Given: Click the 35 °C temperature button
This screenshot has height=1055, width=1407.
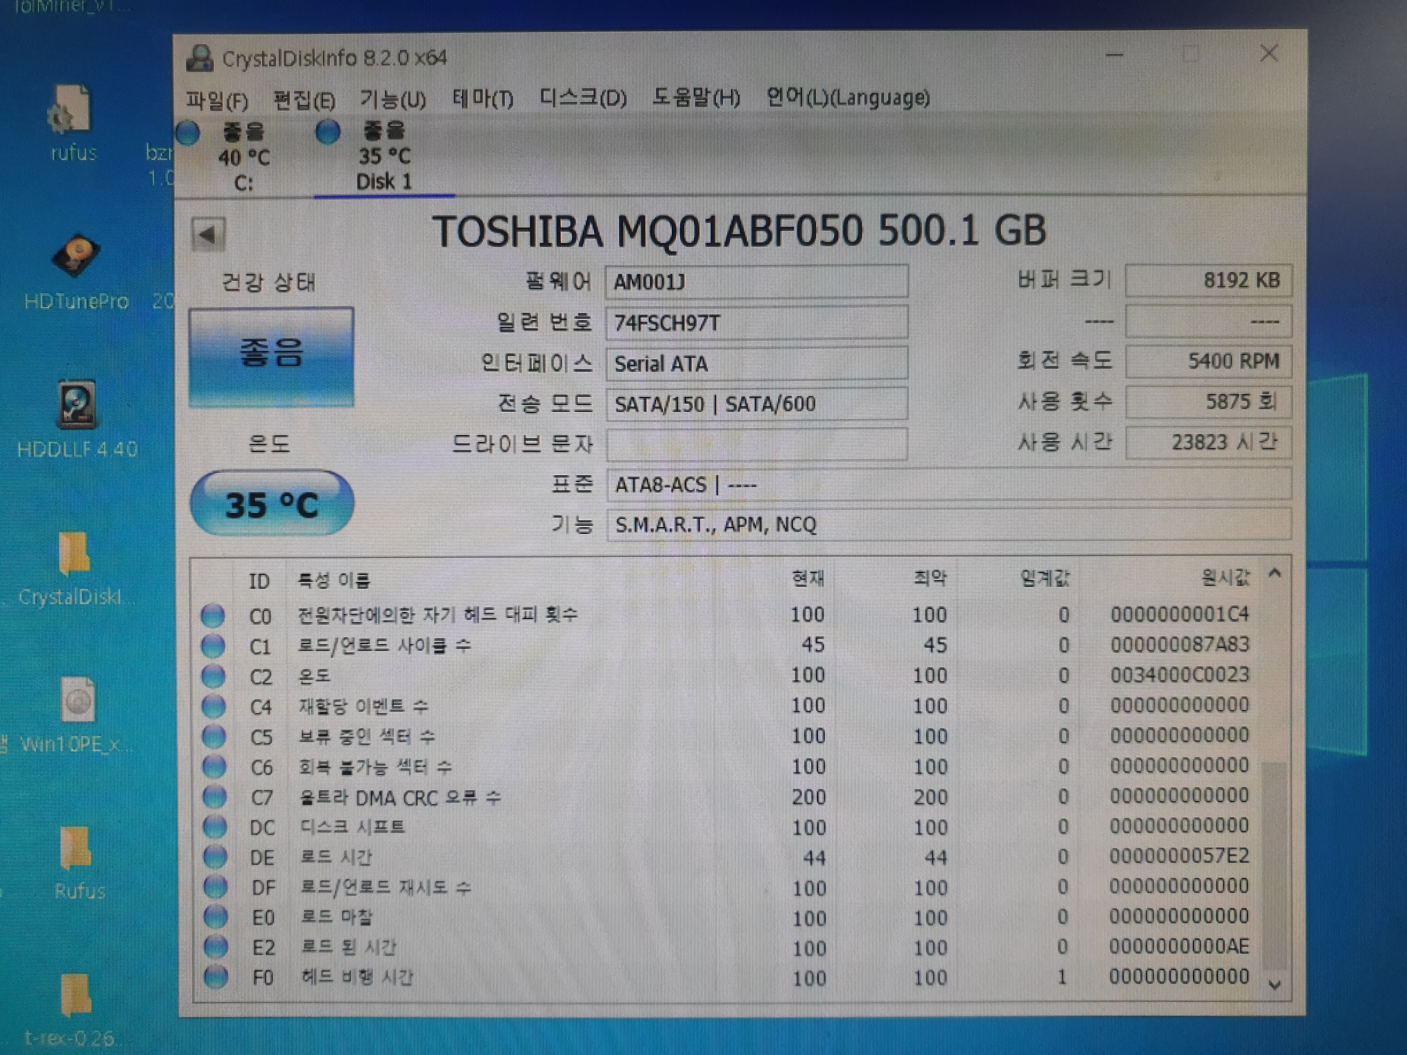Looking at the screenshot, I should [x=272, y=504].
